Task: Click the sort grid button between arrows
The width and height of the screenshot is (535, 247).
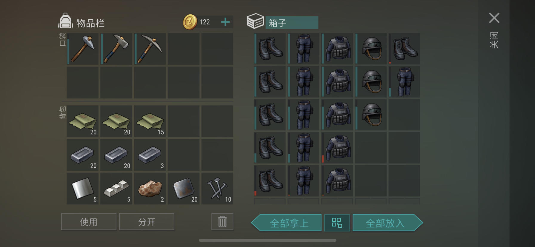Action: coord(337,223)
